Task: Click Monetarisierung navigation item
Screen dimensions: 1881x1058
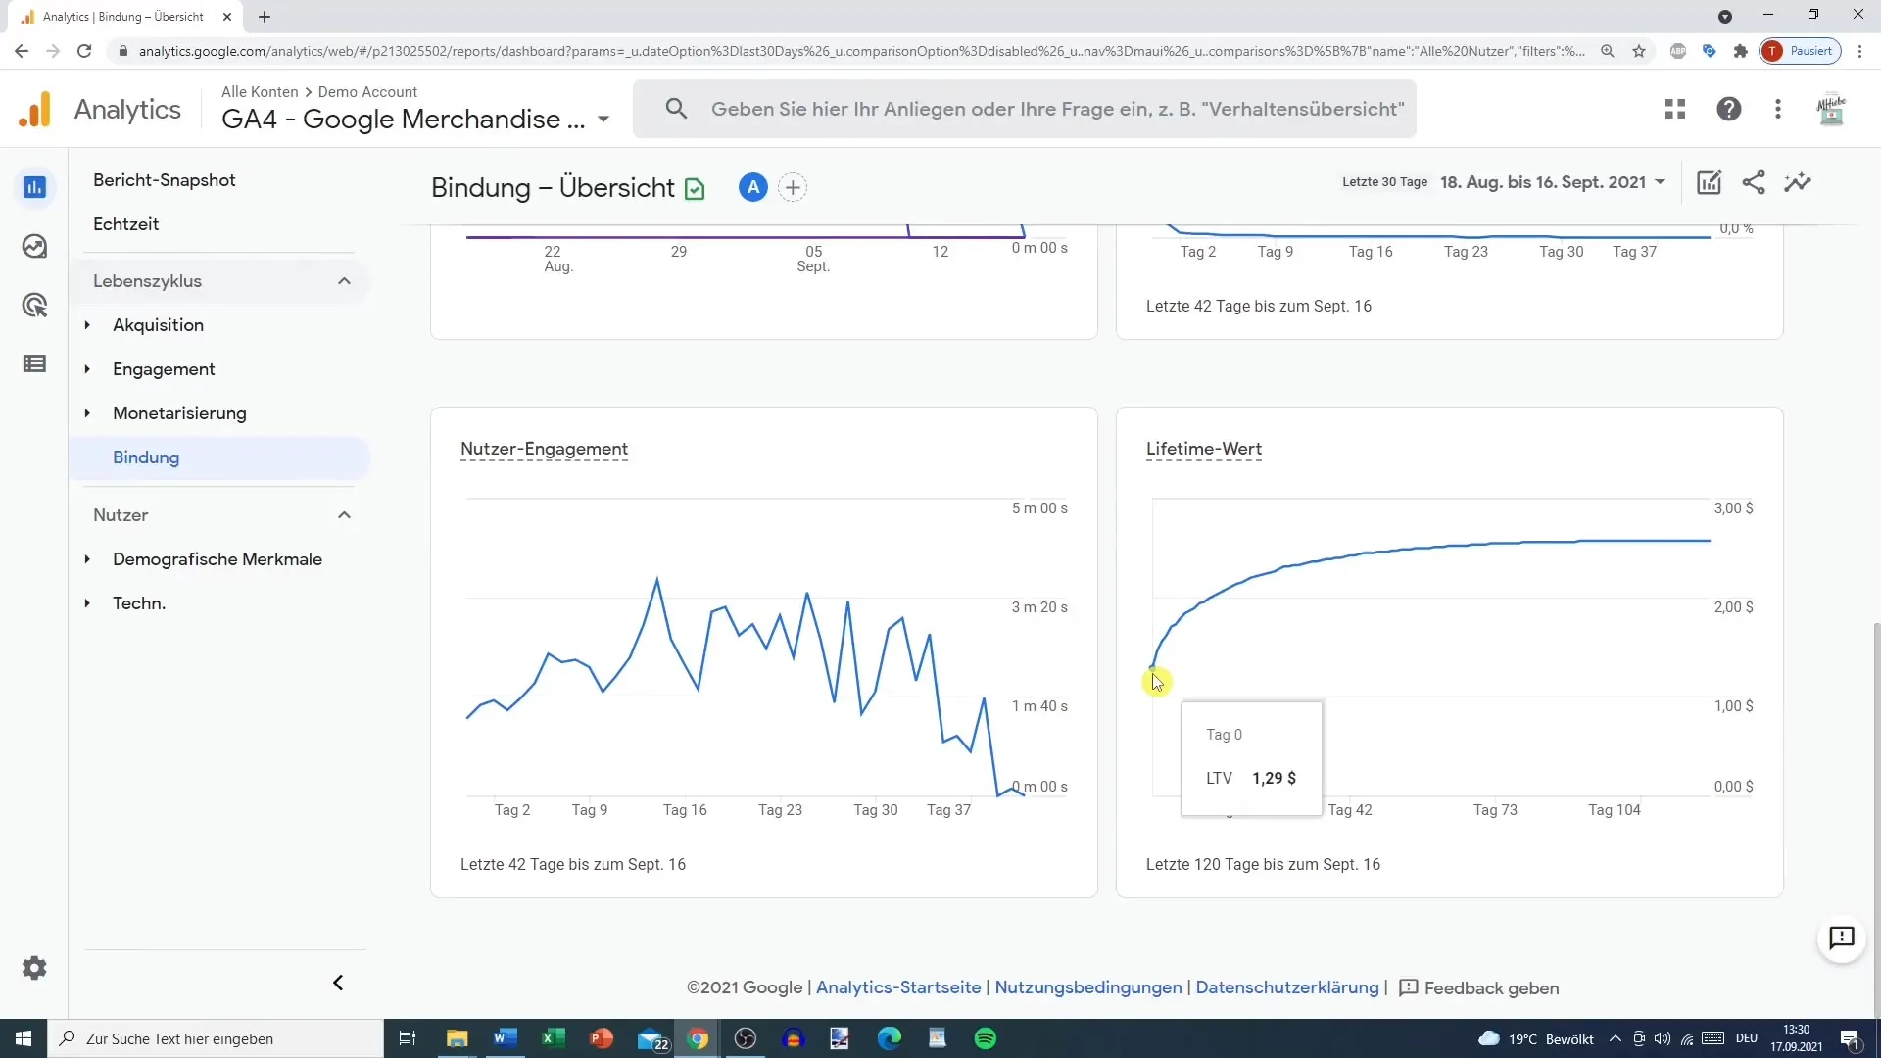Action: [178, 412]
